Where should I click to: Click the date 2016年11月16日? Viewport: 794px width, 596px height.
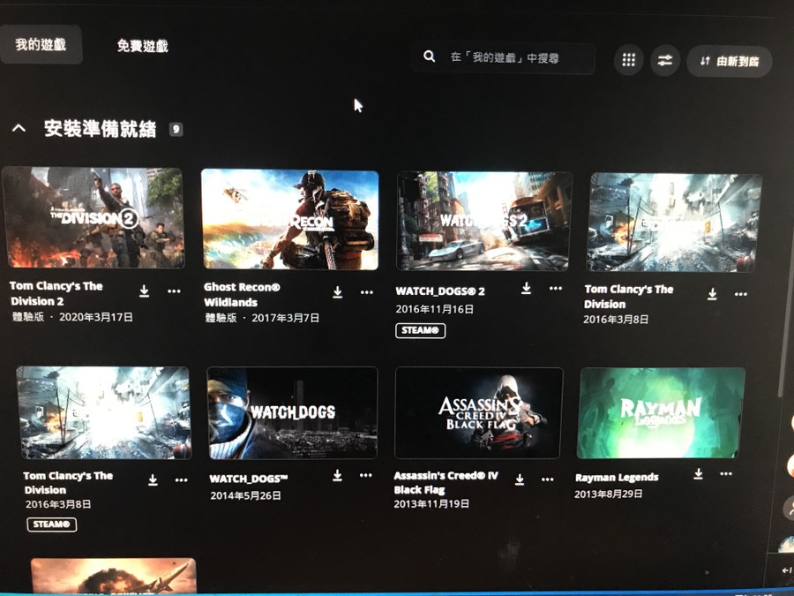pyautogui.click(x=435, y=309)
